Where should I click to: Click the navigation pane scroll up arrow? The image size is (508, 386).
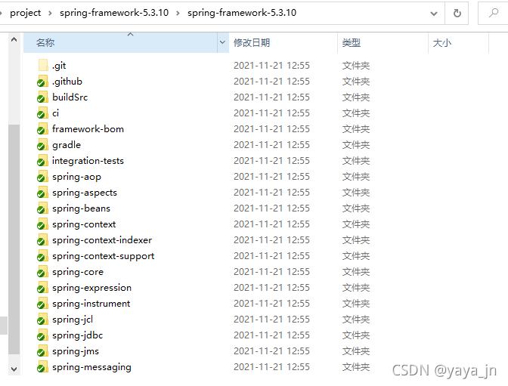click(x=14, y=39)
